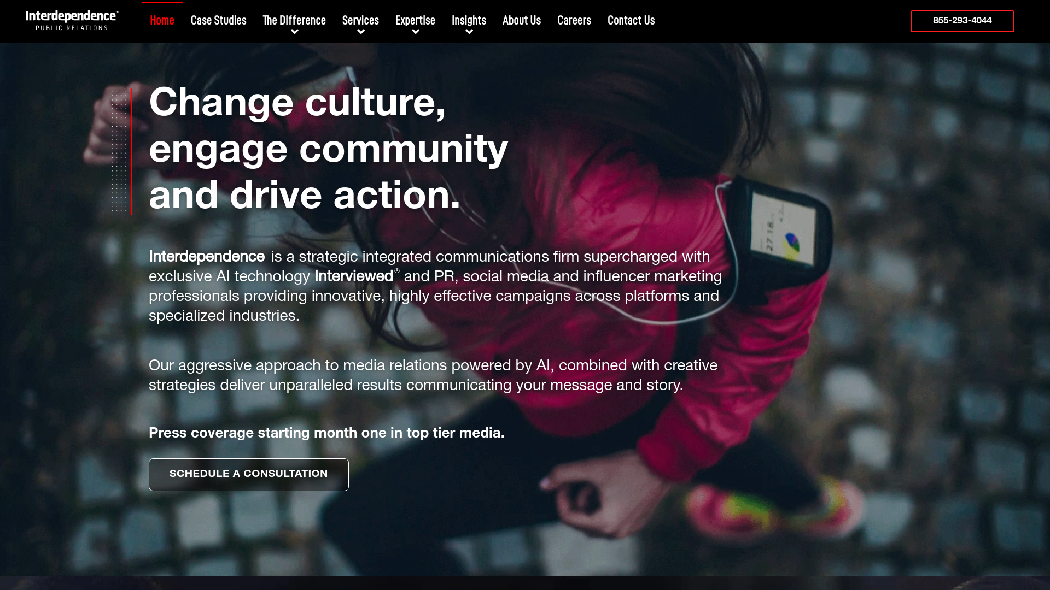Open the Careers page
The image size is (1050, 590).
[x=574, y=20]
